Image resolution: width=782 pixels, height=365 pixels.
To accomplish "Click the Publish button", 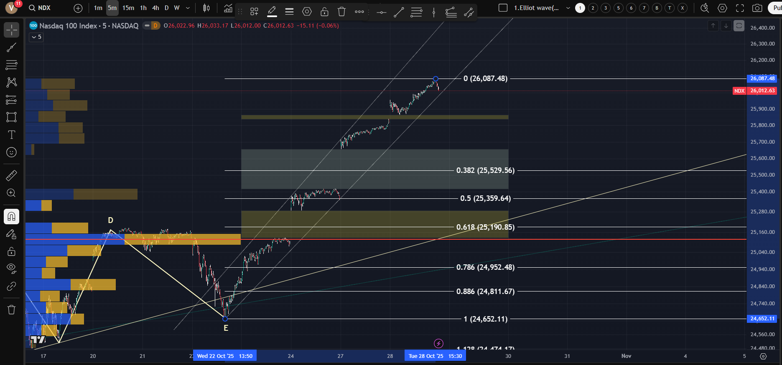I will click(777, 8).
